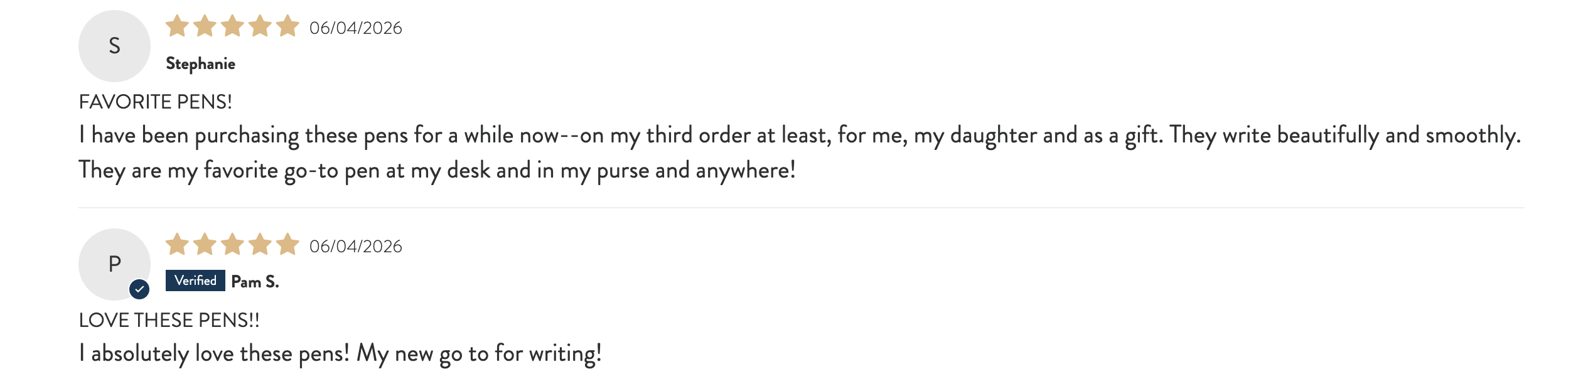This screenshot has width=1588, height=374.
Task: Click the third star of Stephanie's rating
Action: (232, 26)
